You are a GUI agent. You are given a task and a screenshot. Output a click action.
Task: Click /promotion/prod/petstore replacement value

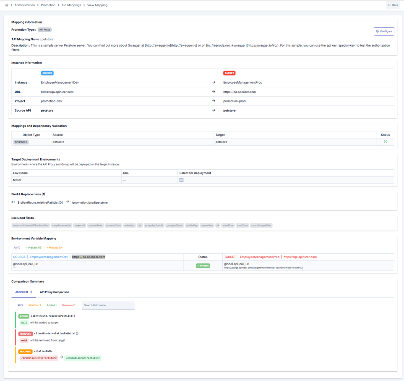click(90, 202)
